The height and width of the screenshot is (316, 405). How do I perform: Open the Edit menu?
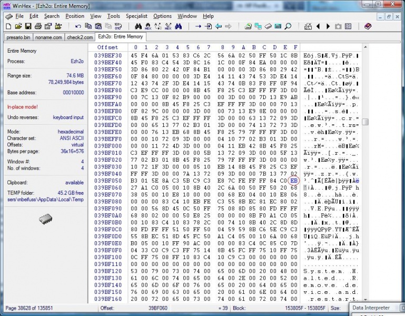click(x=34, y=16)
